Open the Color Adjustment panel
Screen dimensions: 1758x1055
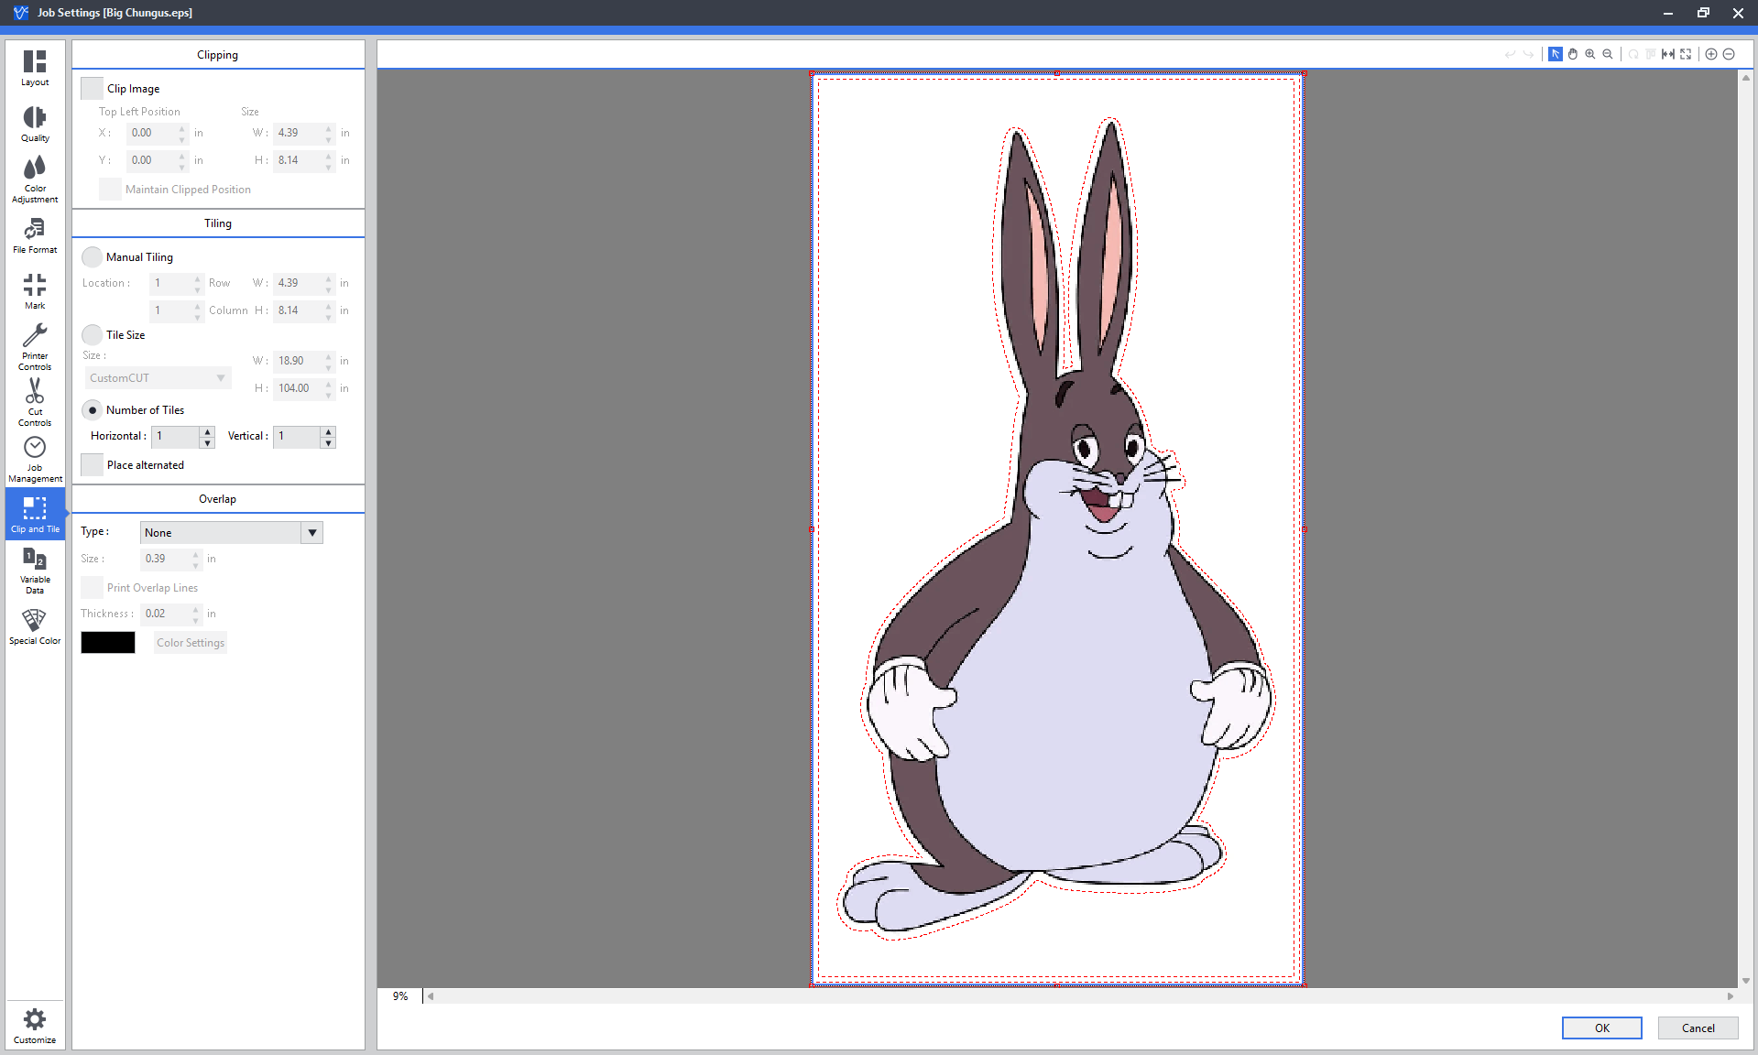pos(35,179)
